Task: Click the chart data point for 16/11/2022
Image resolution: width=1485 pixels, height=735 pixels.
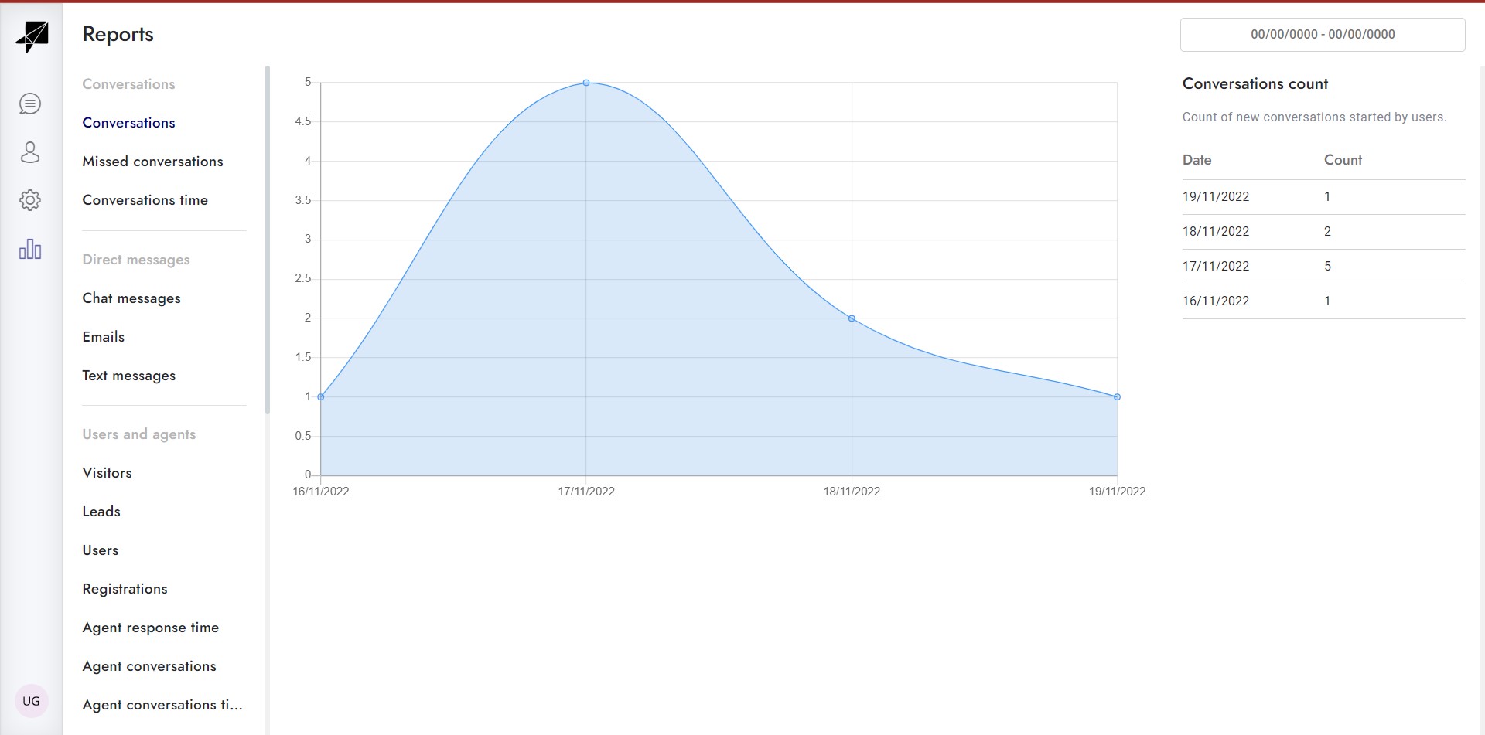Action: tap(321, 397)
